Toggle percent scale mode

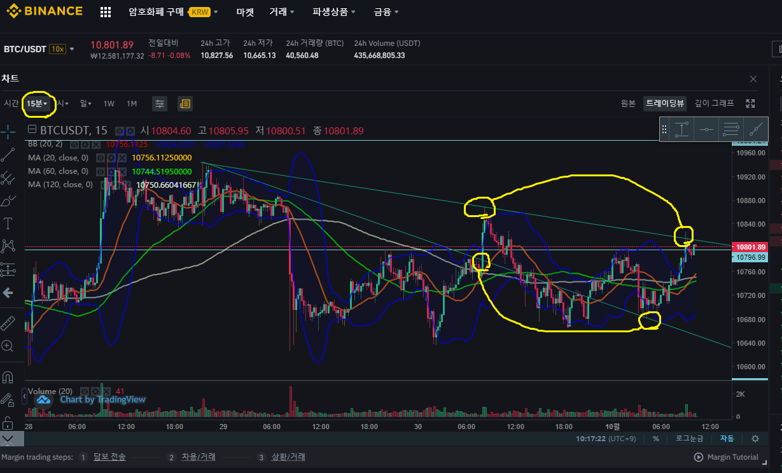656,439
